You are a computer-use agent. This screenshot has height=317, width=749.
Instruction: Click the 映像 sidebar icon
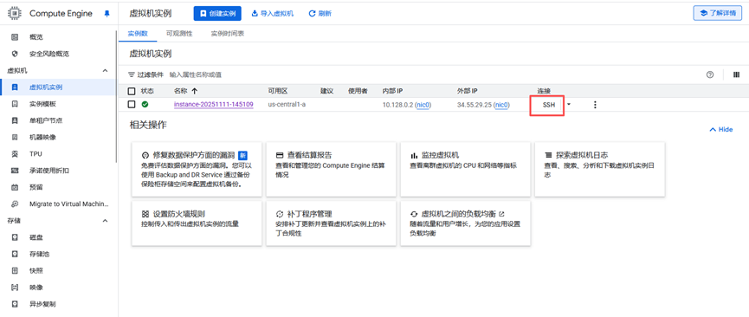point(15,288)
